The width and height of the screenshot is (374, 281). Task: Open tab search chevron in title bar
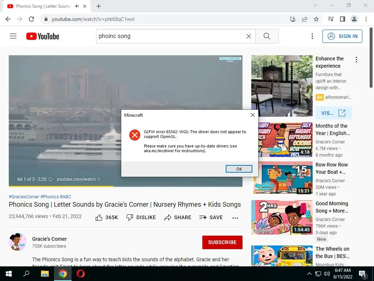315,5
